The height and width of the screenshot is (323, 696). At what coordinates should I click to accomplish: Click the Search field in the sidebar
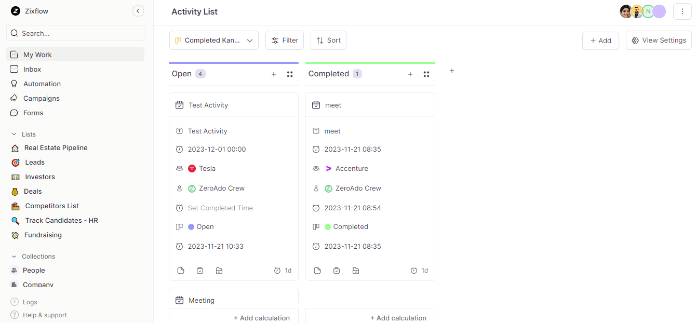pyautogui.click(x=75, y=33)
